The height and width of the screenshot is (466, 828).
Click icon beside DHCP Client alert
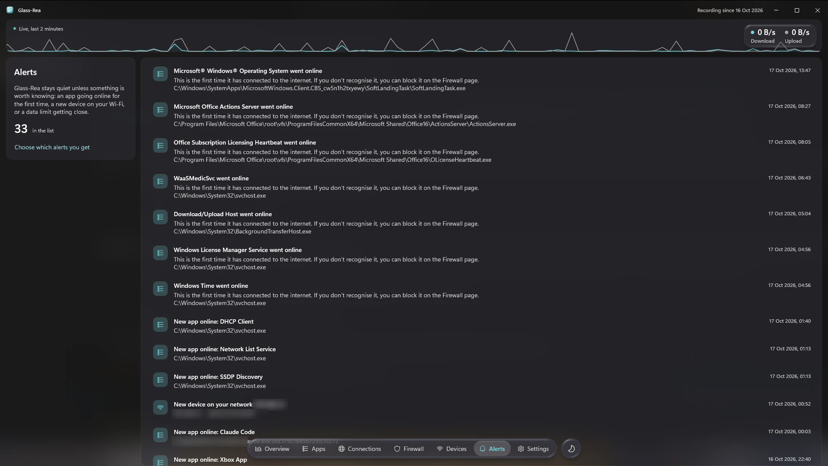pos(160,324)
